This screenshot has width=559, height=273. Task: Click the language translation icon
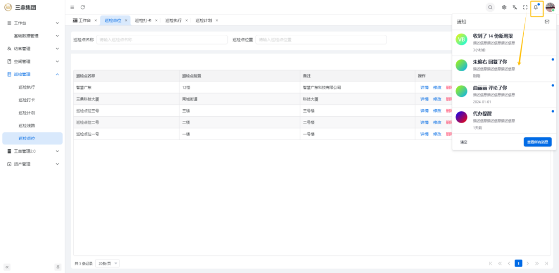tap(515, 7)
